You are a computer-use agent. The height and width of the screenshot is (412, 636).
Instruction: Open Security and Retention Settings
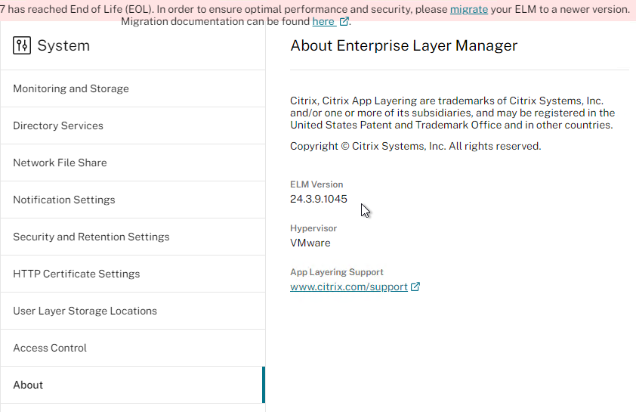[133, 237]
